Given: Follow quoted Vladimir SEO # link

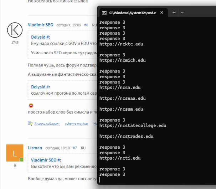Looking at the screenshot, I should click(46, 160).
